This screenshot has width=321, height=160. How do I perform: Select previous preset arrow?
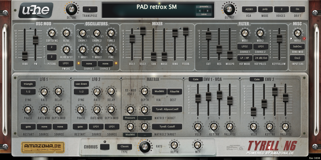tap(200, 11)
